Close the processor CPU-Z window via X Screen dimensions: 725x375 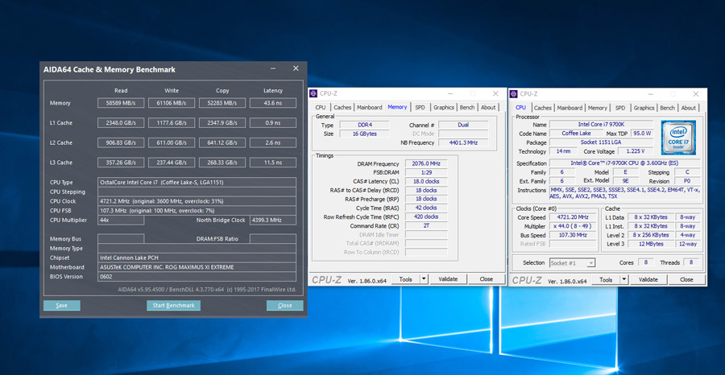[696, 93]
